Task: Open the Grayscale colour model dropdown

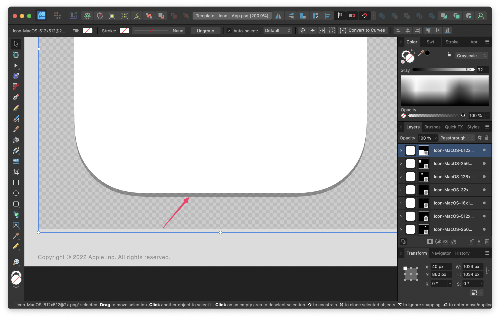Action: click(471, 55)
